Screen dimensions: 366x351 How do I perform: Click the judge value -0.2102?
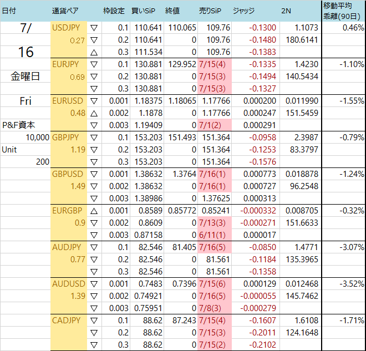262,345
